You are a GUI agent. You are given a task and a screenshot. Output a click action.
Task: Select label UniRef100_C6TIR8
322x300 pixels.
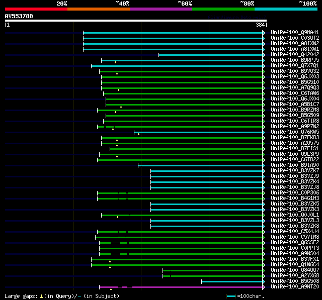(295, 121)
